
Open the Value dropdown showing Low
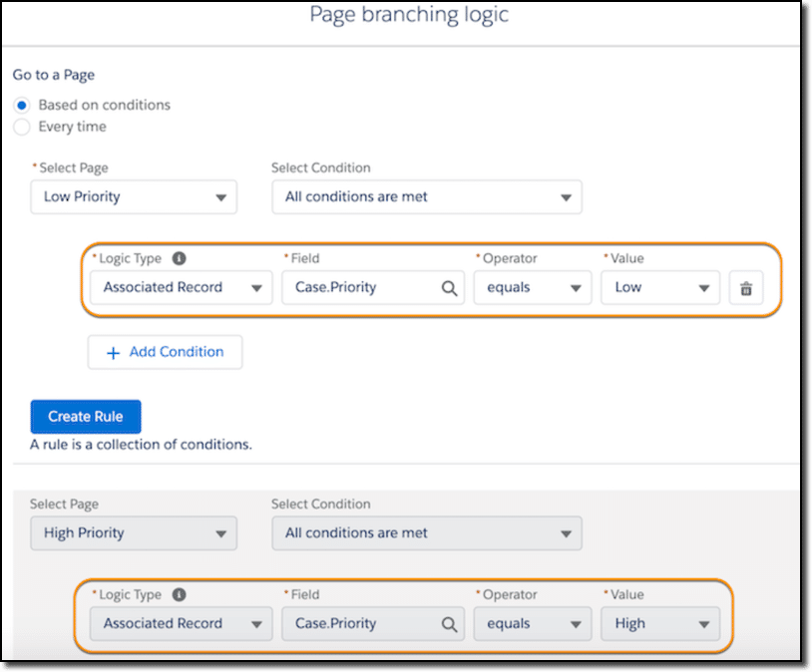click(660, 287)
